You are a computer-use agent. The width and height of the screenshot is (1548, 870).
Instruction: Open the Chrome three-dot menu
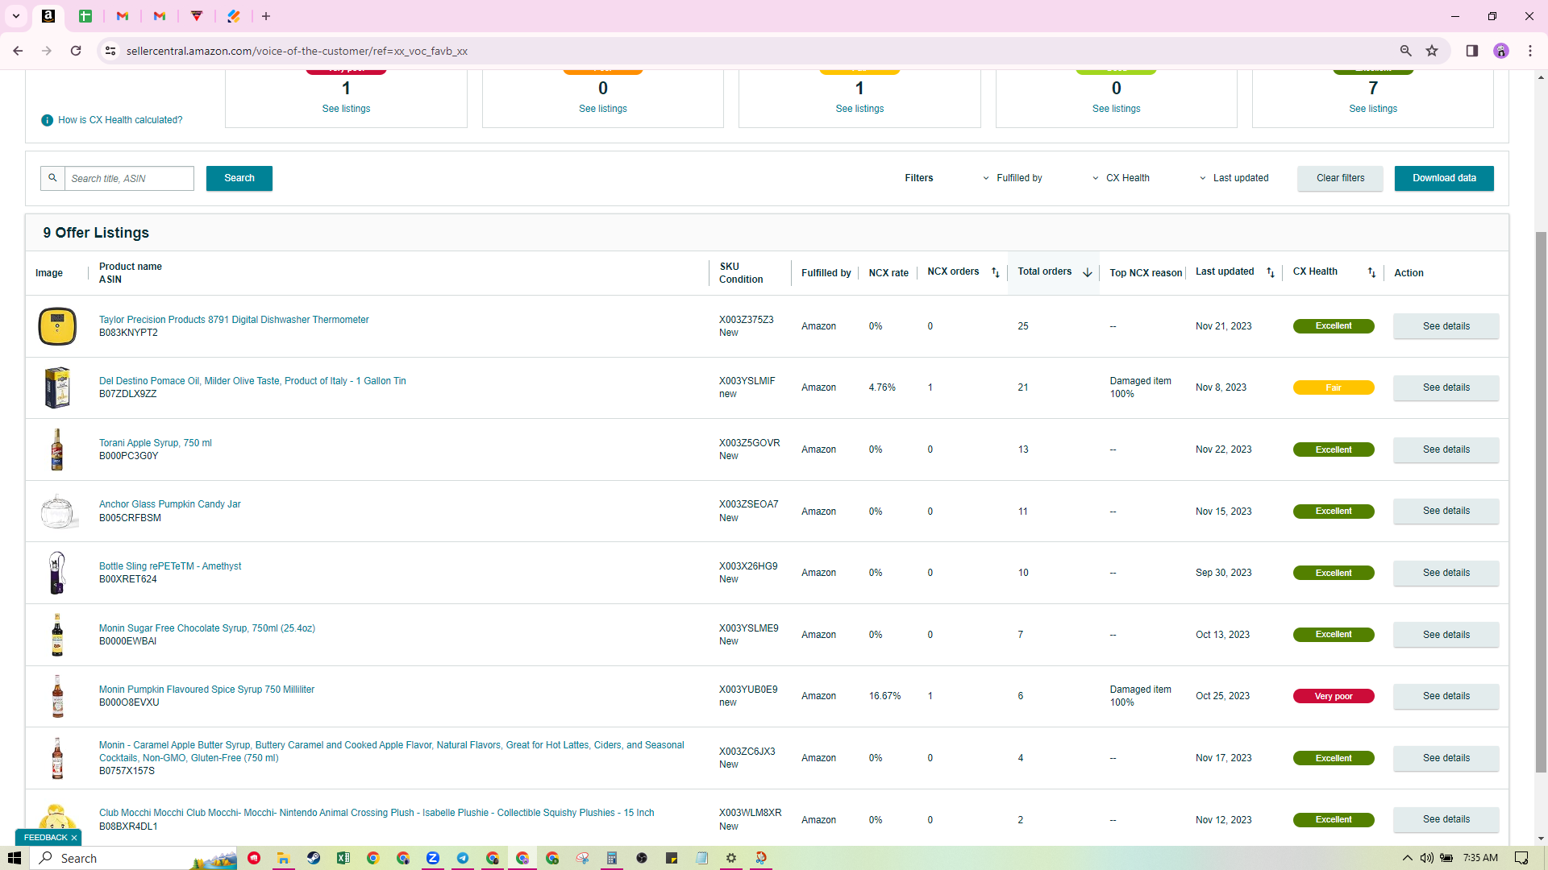pyautogui.click(x=1530, y=51)
